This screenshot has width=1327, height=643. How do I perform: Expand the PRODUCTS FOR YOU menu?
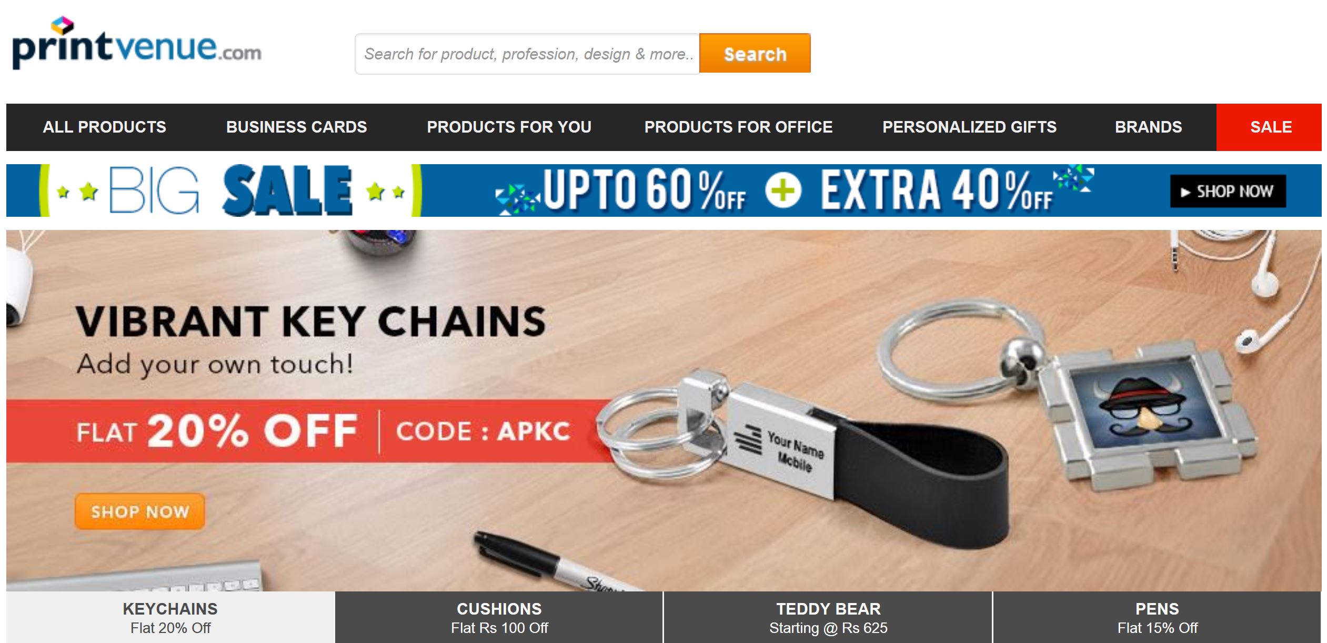click(509, 127)
